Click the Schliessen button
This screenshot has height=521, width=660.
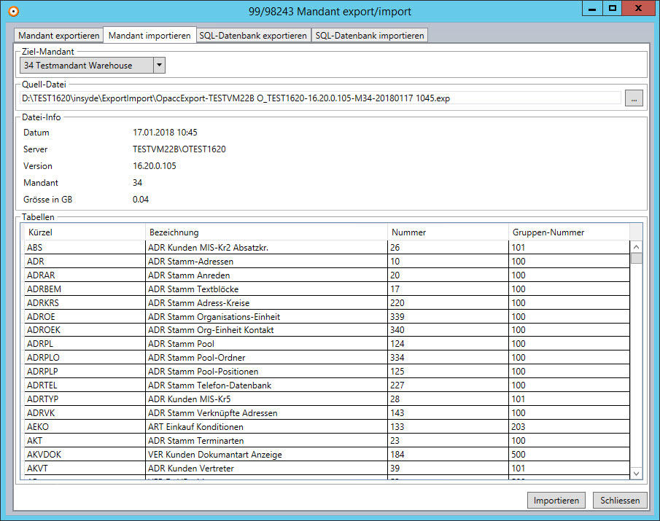coord(620,500)
